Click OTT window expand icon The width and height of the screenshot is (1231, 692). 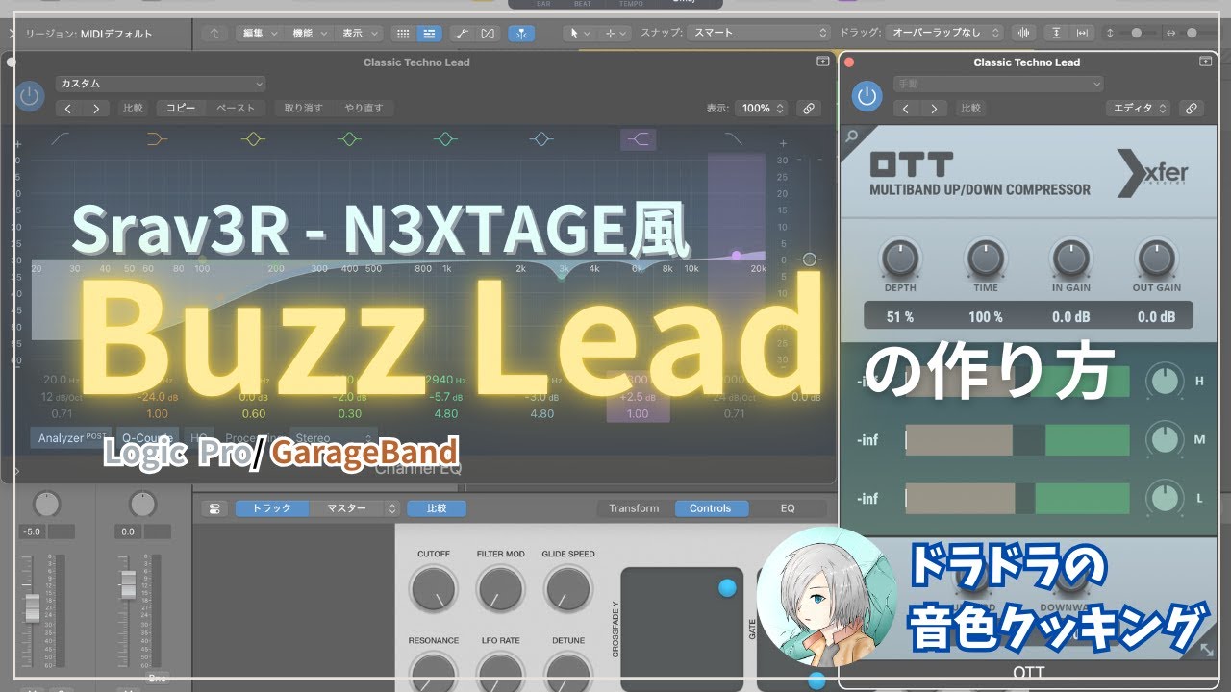pos(1206,62)
